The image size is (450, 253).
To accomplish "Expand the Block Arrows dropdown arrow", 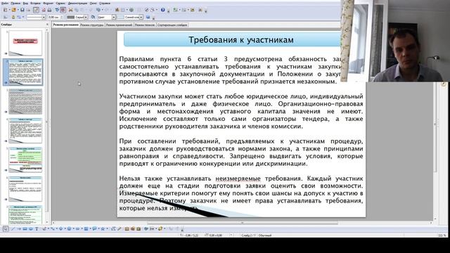I will (x=82, y=228).
